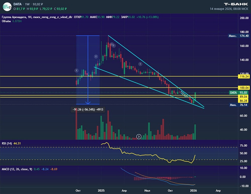Click the 2025 label on time axis
Image resolution: width=251 pixels, height=194 pixels.
pyautogui.click(x=101, y=190)
